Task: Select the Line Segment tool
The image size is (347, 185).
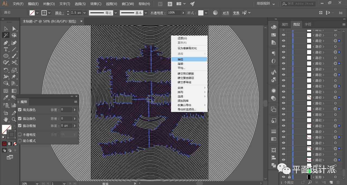Action: (x=14, y=49)
